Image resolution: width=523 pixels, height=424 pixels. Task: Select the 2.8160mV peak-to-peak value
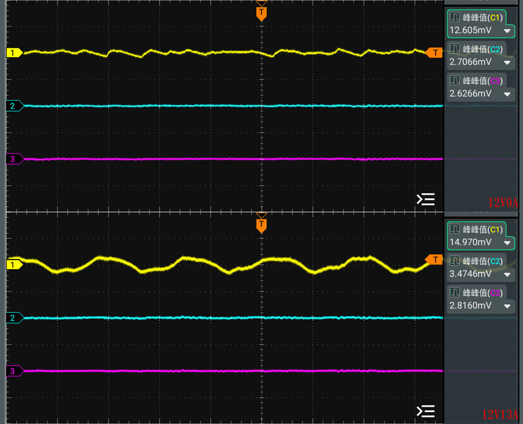coord(470,305)
